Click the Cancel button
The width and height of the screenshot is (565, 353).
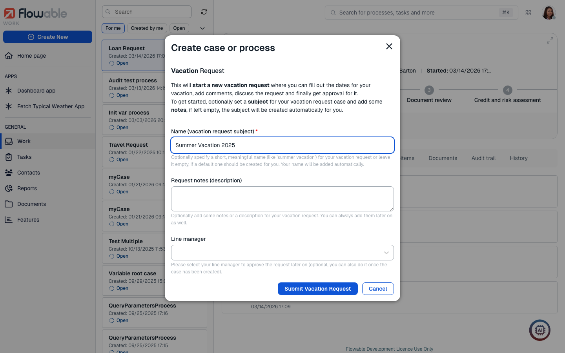pos(378,289)
